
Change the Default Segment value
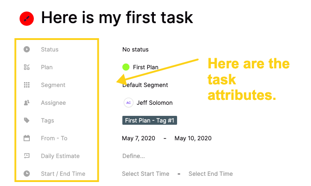click(145, 85)
